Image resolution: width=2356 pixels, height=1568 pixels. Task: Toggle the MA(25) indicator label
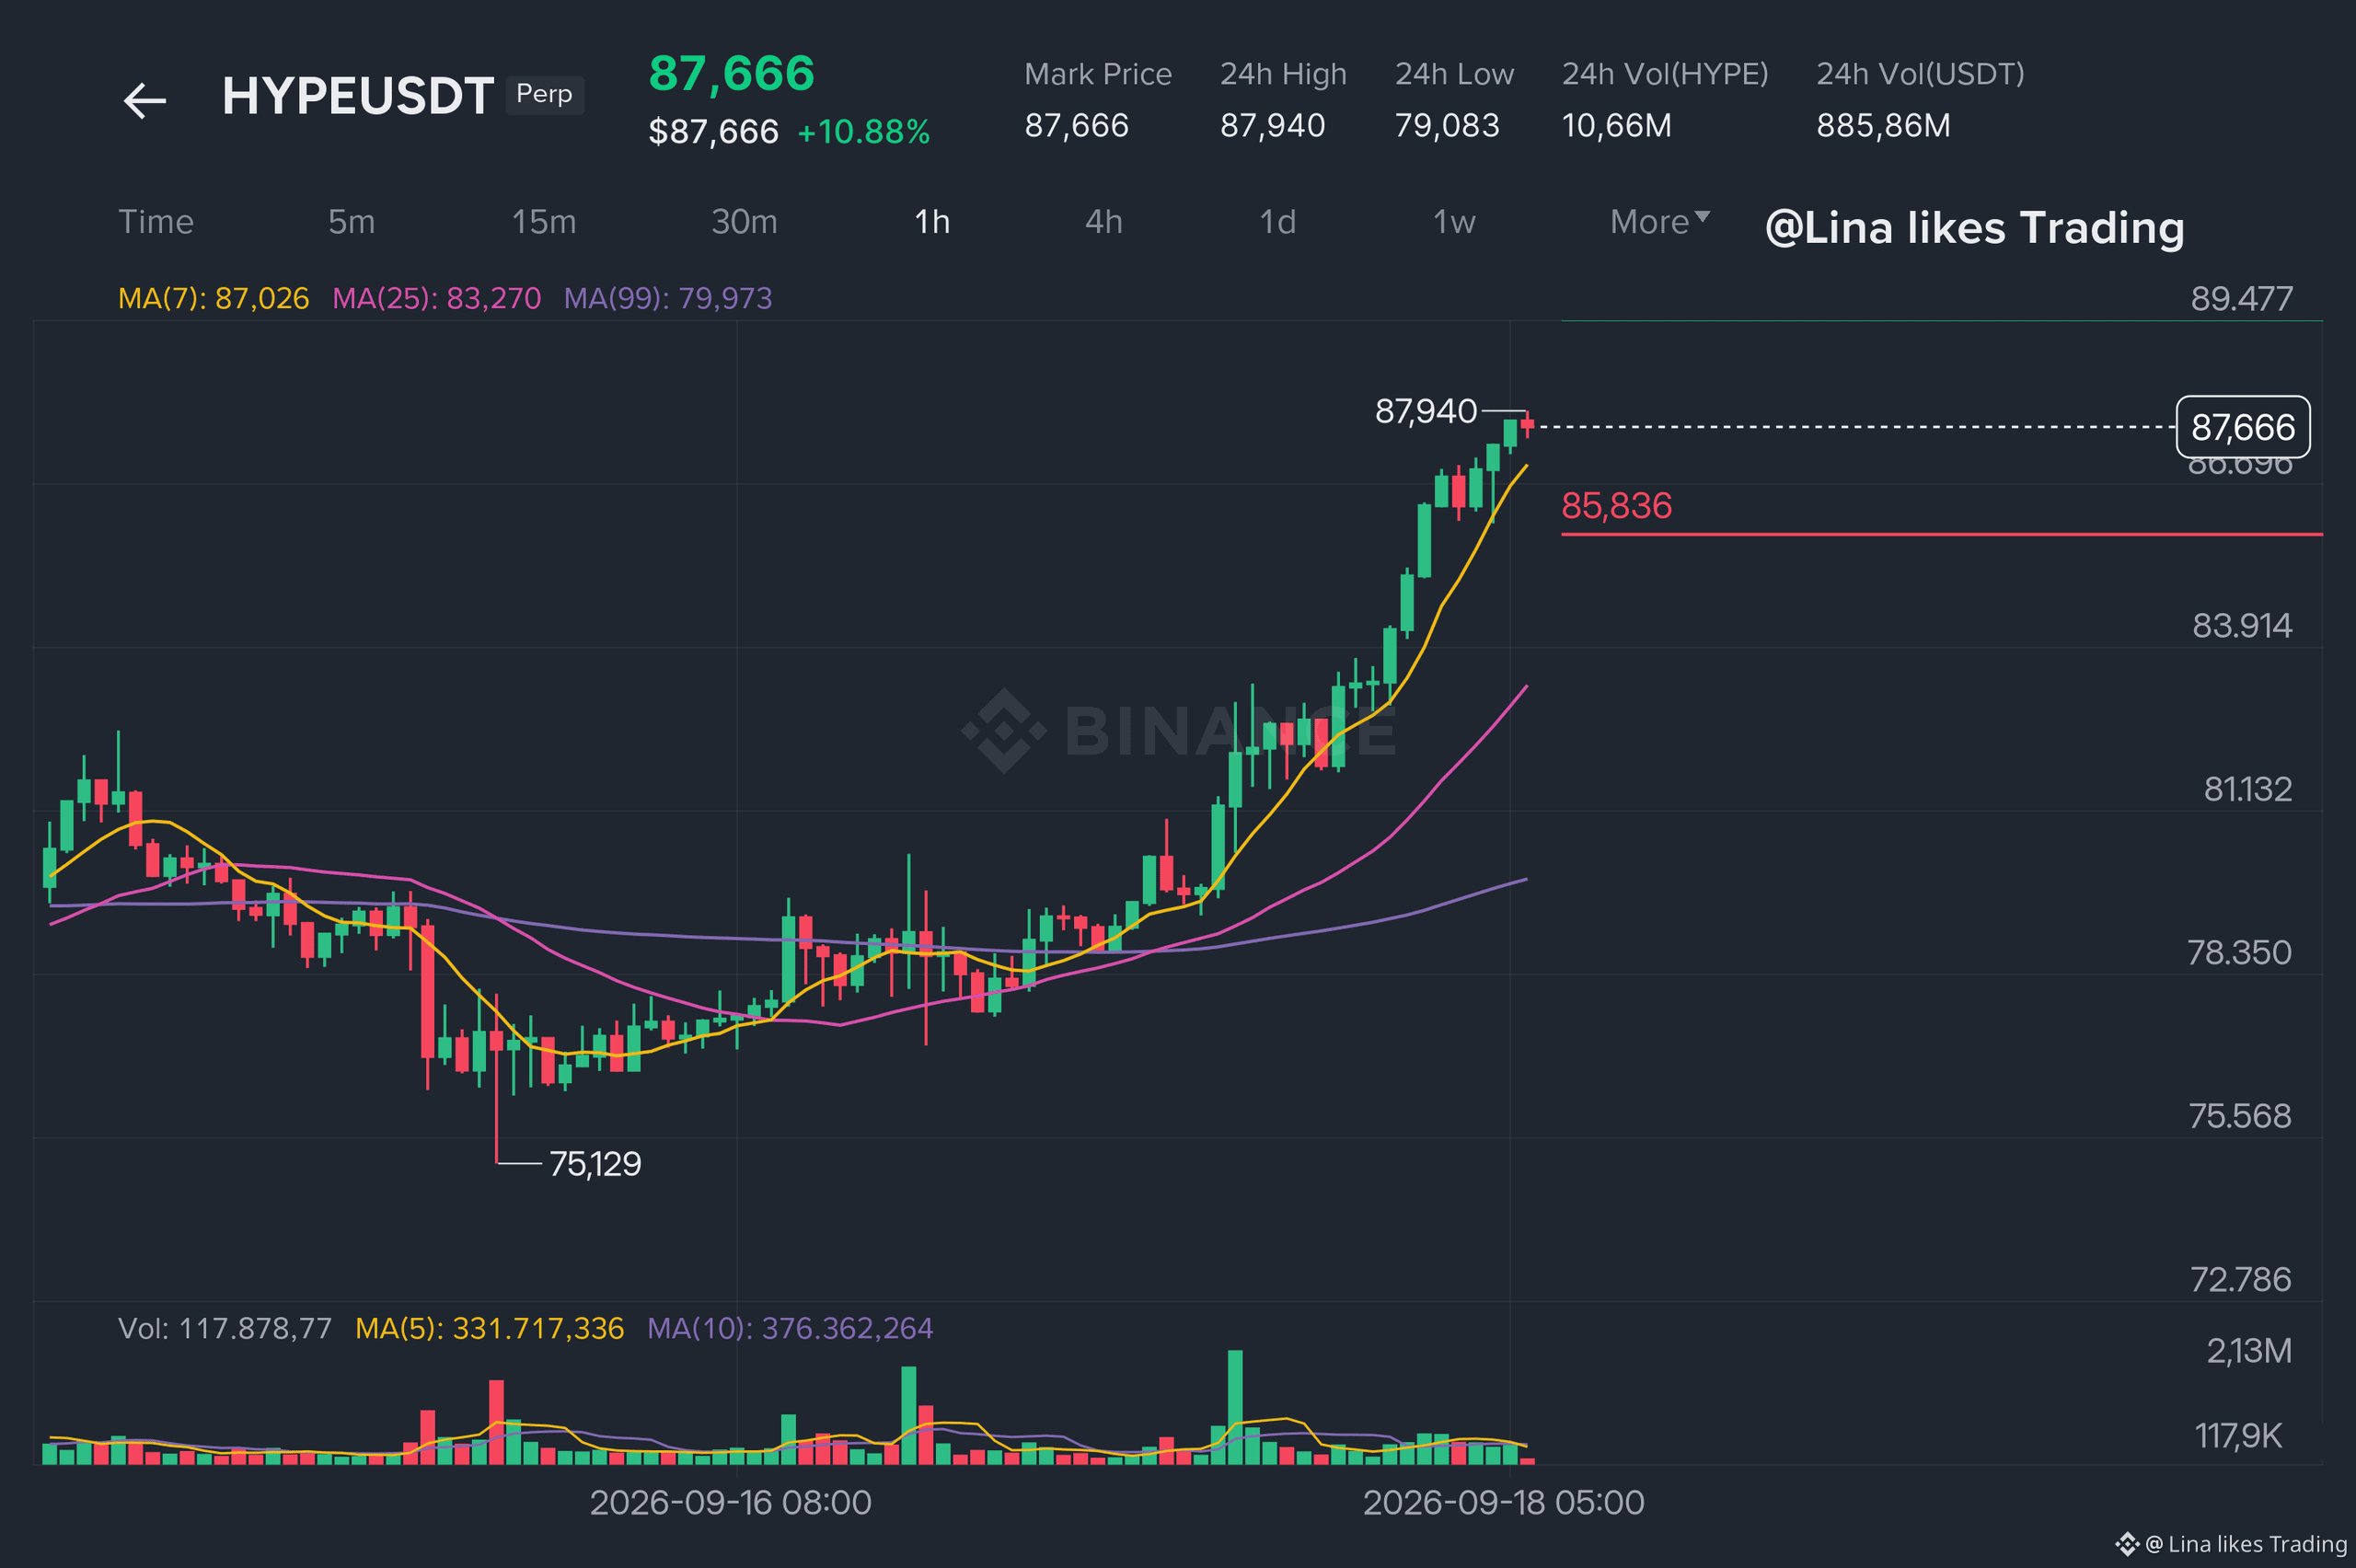(x=436, y=298)
